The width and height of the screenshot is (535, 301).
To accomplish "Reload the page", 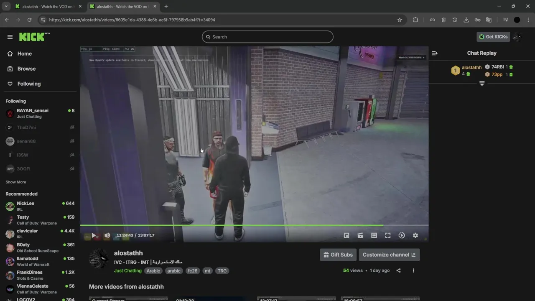I will [29, 20].
